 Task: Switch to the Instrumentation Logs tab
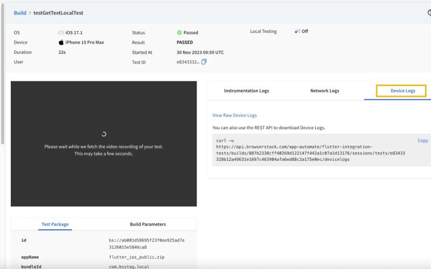pyautogui.click(x=246, y=90)
